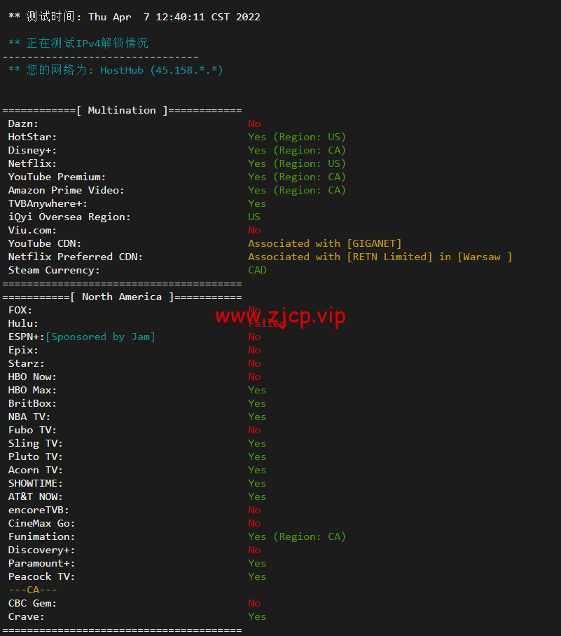
Task: Click the 'Multination' section header
Action: click(x=122, y=110)
